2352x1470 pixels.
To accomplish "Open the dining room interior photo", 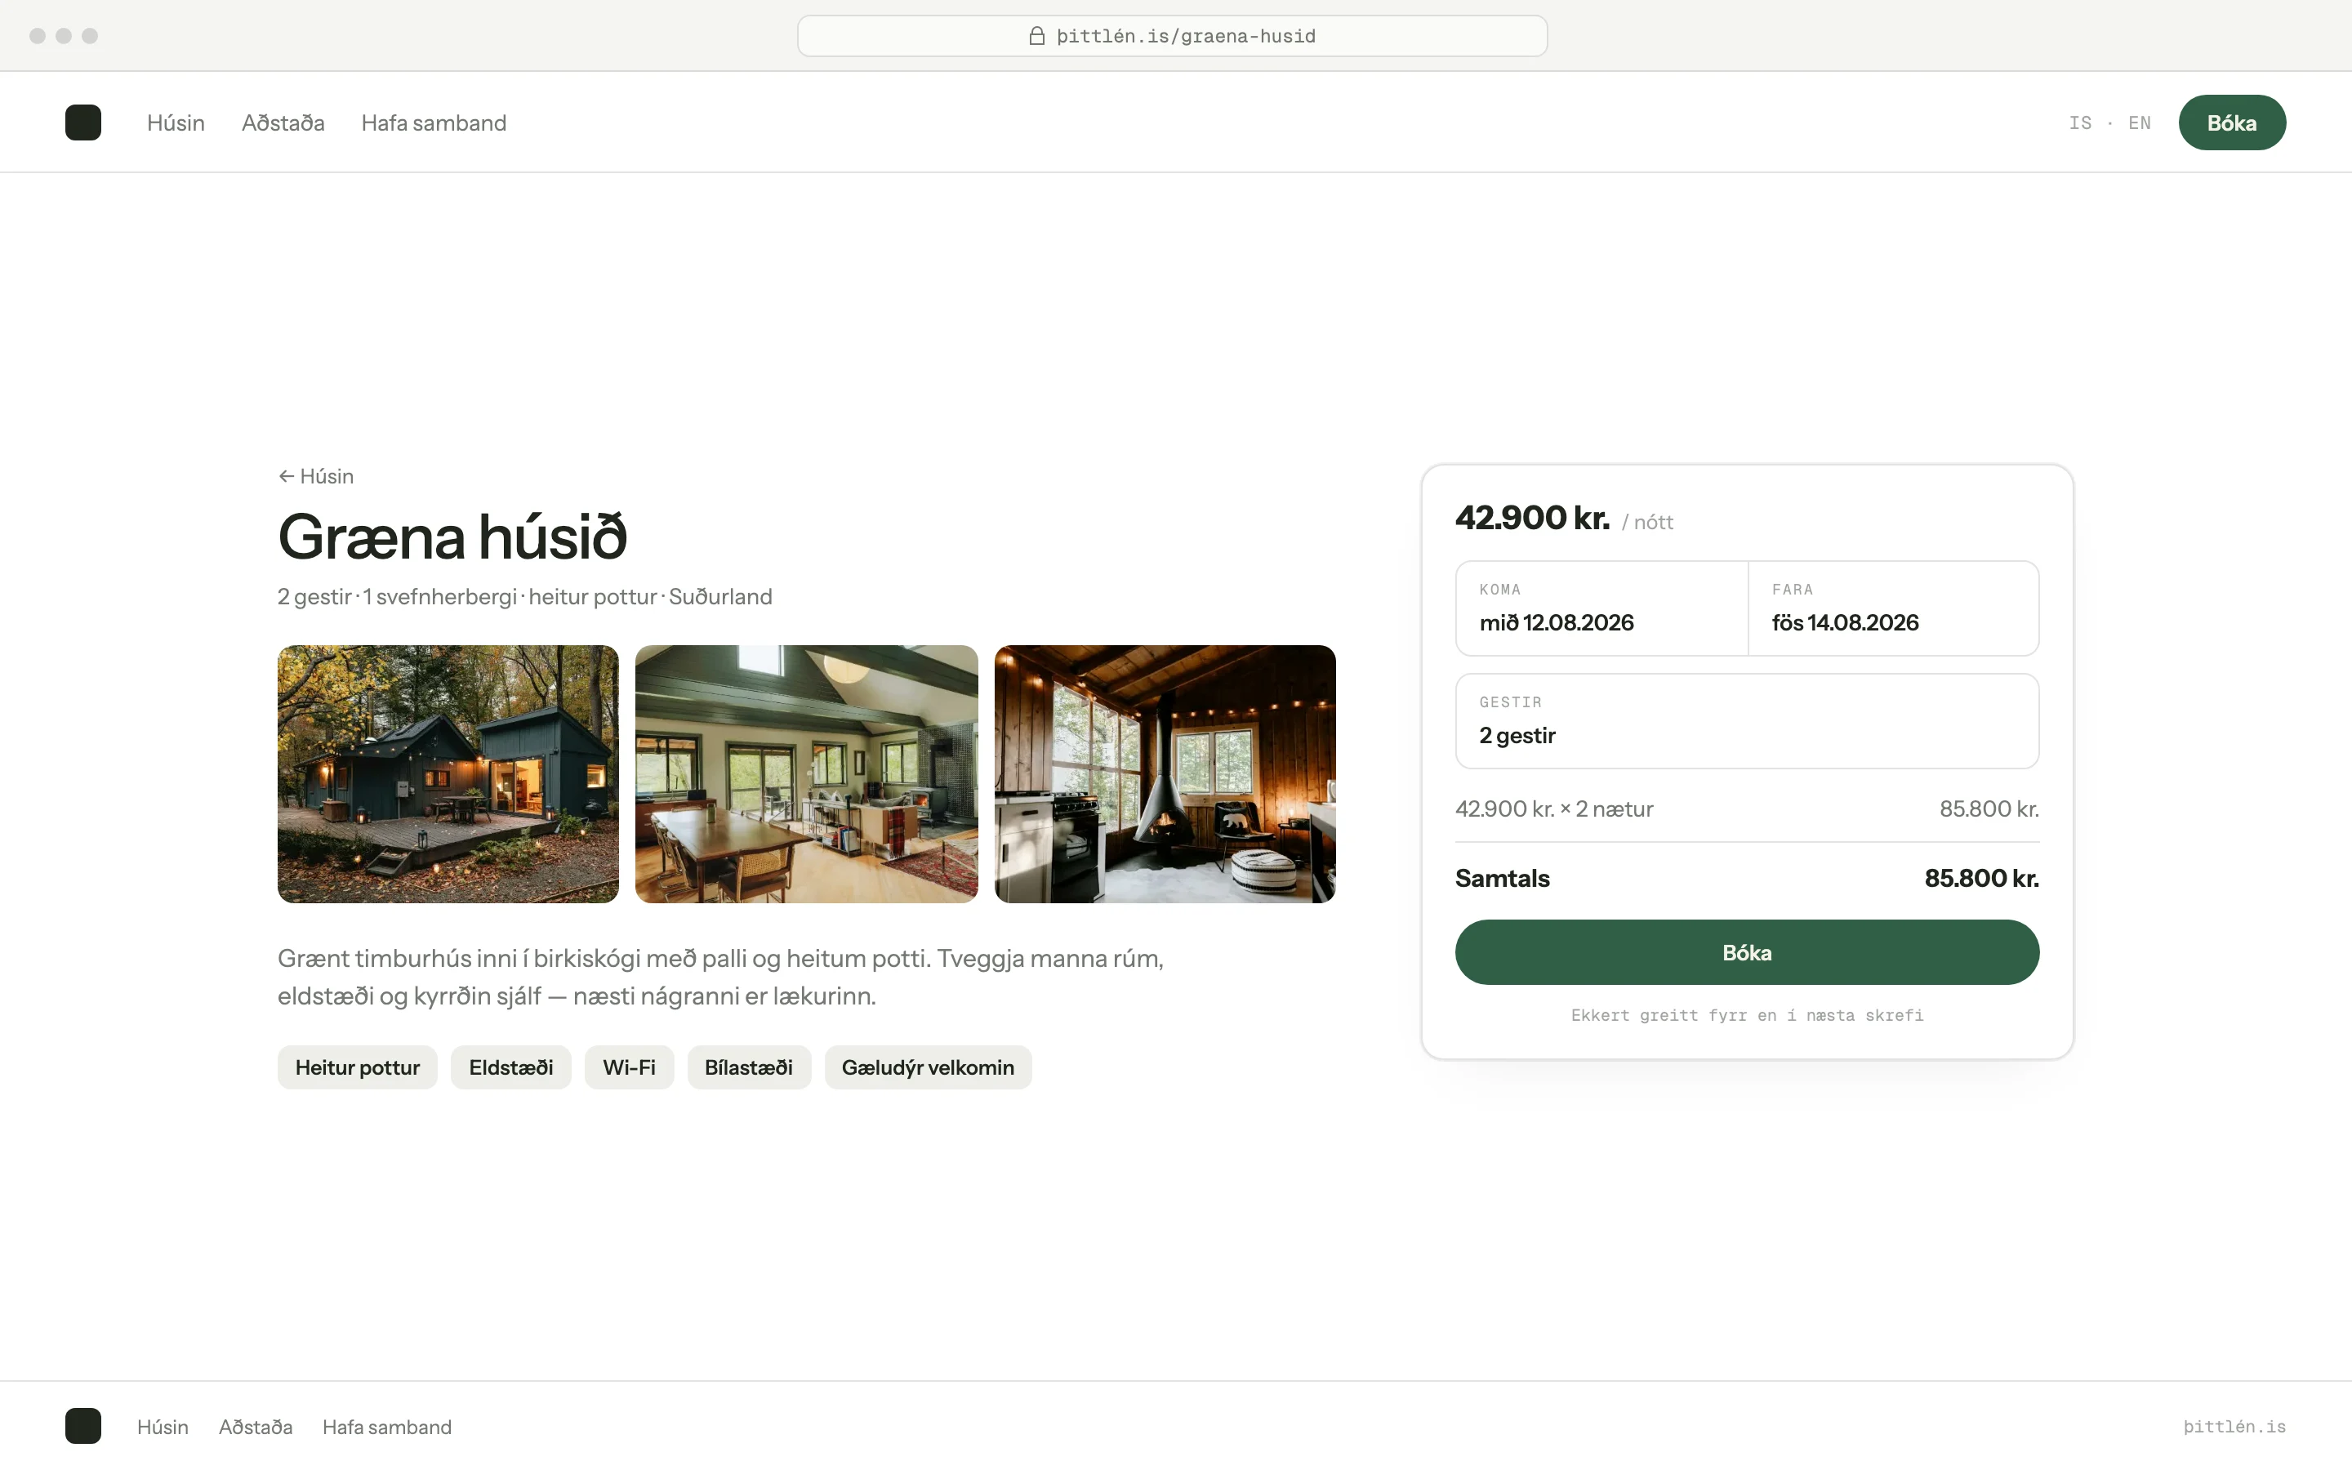I will [807, 774].
